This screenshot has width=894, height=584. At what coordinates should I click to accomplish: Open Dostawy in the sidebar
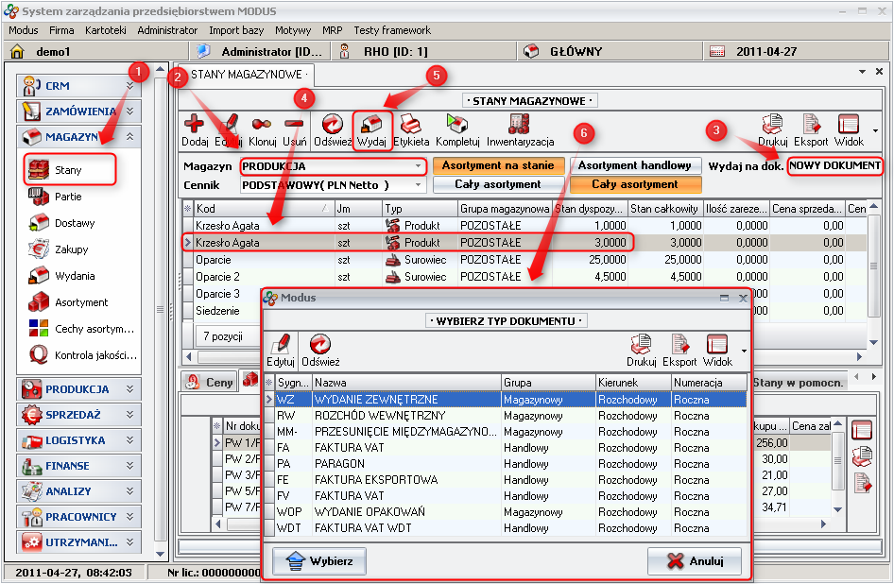(74, 223)
